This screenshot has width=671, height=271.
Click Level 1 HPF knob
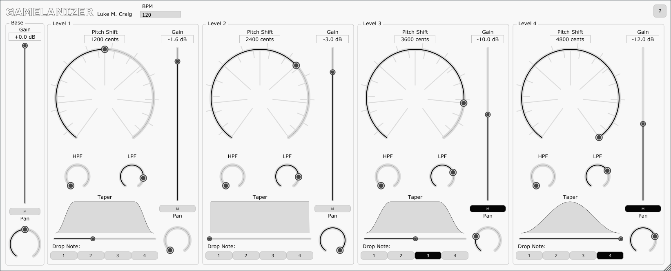tap(77, 176)
